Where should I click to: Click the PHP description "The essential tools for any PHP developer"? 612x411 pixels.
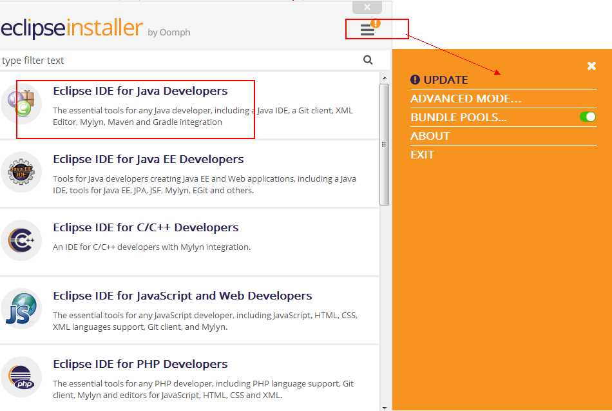click(x=204, y=389)
